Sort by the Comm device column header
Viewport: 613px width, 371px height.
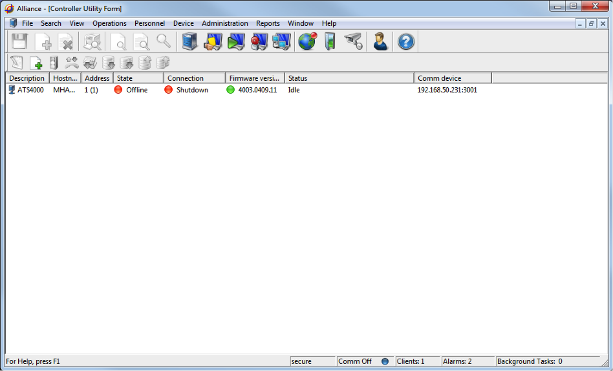(x=452, y=78)
